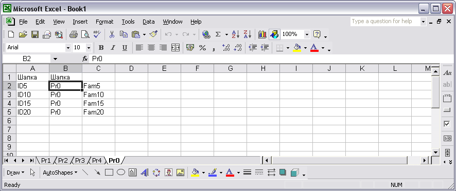Apply blue Line Color on Drawing toolbar

(213, 173)
